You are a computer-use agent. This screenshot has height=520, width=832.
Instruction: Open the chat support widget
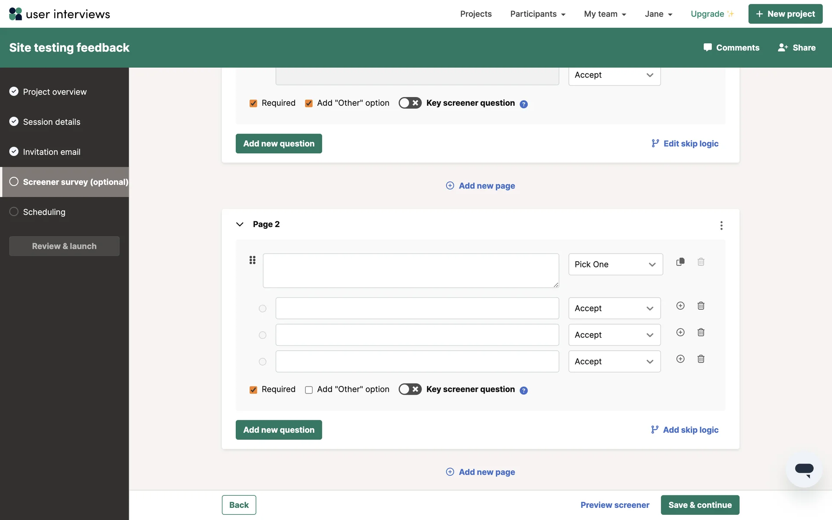[804, 470]
